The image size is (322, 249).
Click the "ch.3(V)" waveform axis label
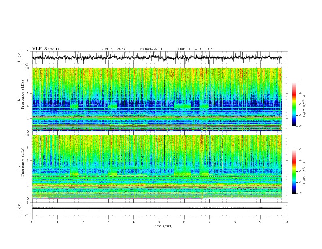20,209
